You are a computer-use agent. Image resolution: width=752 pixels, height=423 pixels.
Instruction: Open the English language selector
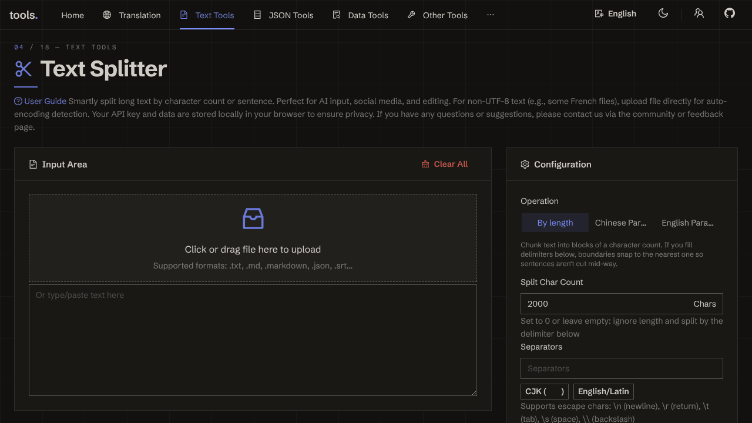(616, 14)
